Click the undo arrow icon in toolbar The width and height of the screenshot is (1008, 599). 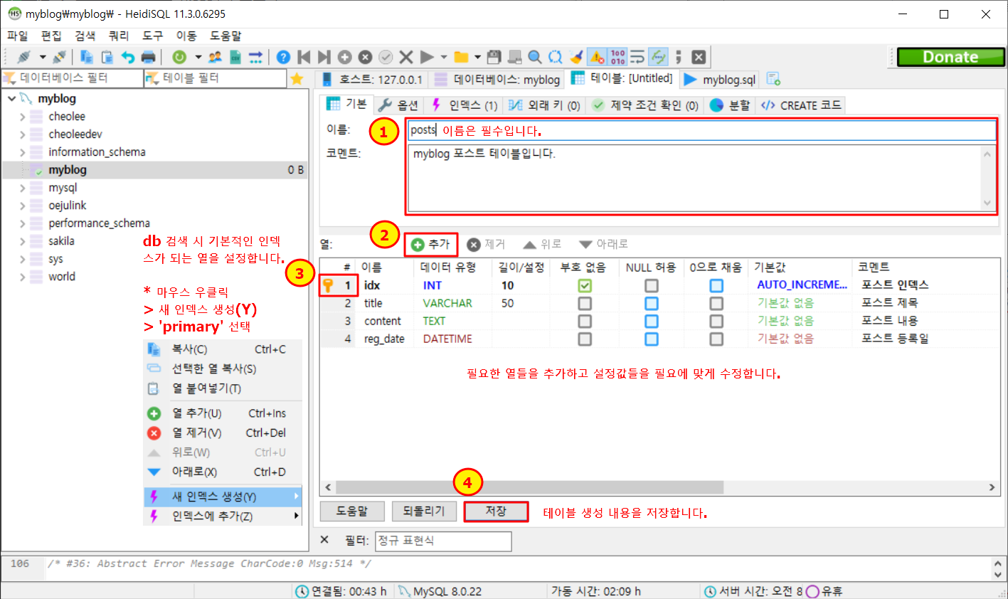(x=128, y=57)
